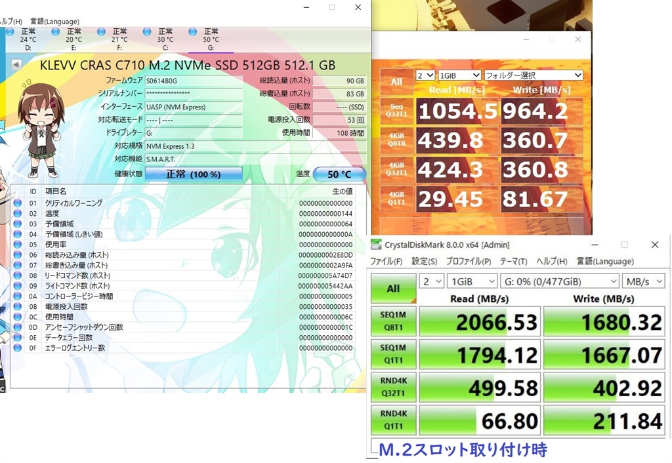The height and width of the screenshot is (463, 672).
Task: Click status dot for アンセーフシャットダウン回数 row
Action: (18, 327)
